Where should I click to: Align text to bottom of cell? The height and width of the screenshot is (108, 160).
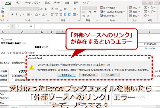pyautogui.click(x=61, y=9)
